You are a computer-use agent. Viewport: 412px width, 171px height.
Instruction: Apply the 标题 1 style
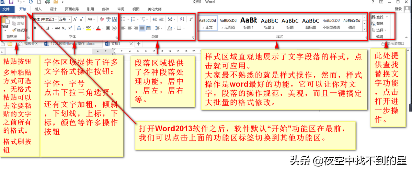tap(249, 23)
